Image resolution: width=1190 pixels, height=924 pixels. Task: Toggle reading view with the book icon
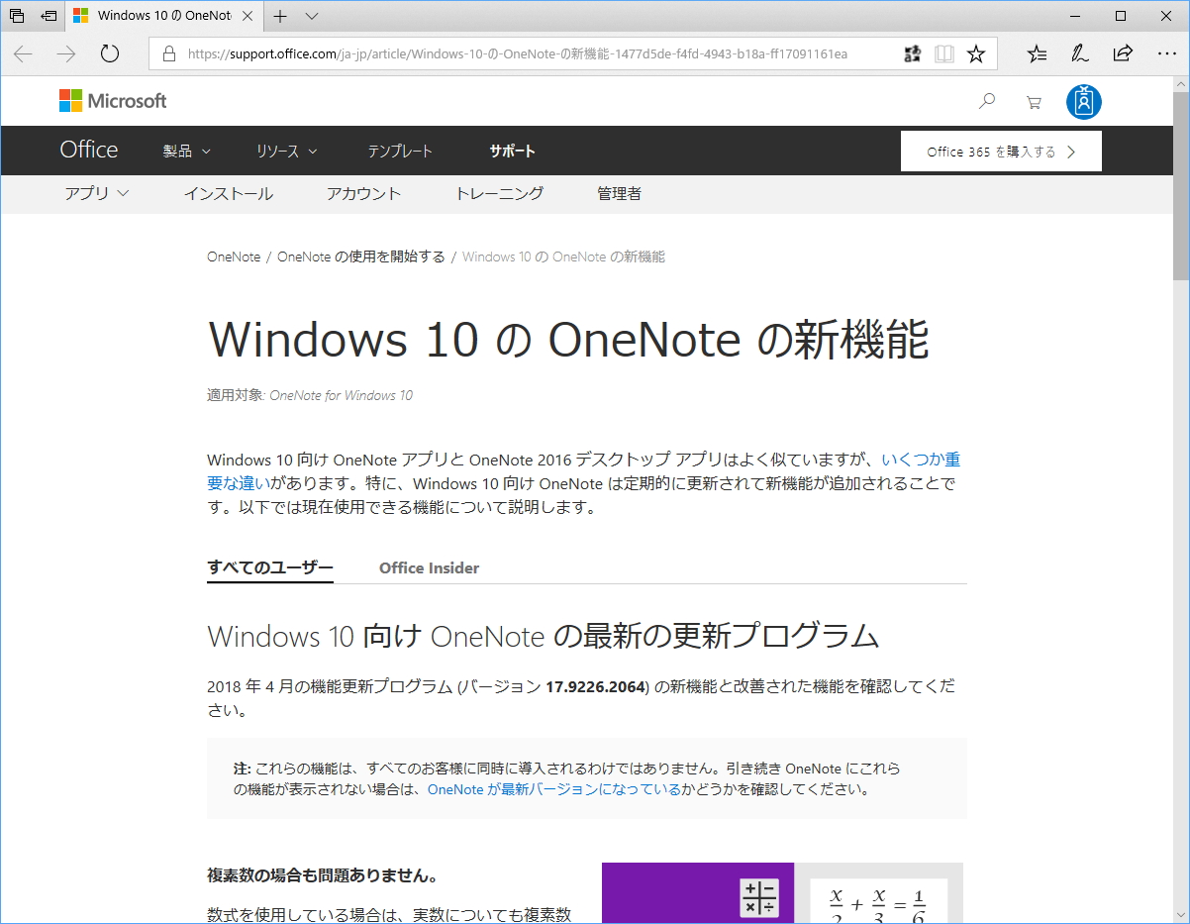click(x=944, y=54)
